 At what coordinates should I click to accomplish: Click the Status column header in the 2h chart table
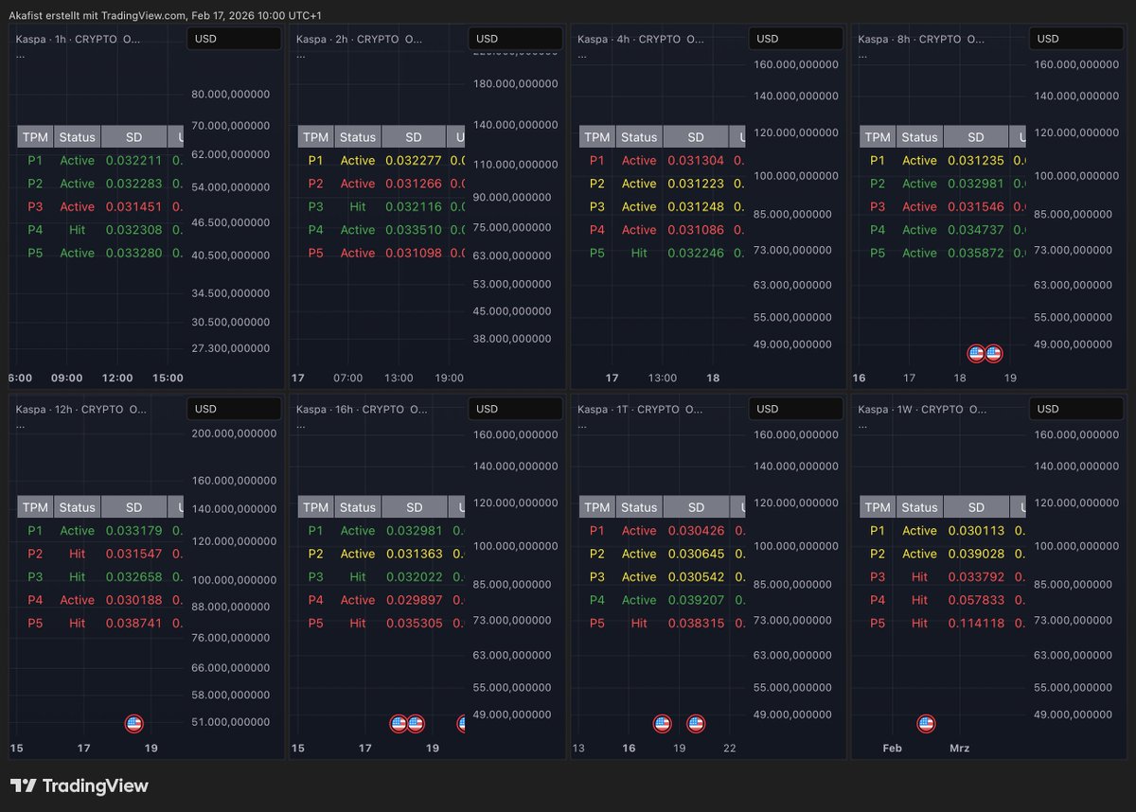[358, 137]
